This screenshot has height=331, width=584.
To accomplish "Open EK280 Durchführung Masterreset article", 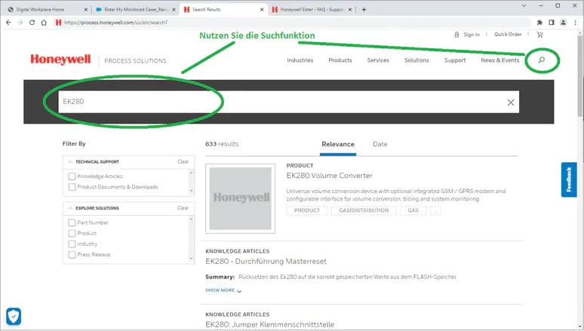I will click(266, 262).
